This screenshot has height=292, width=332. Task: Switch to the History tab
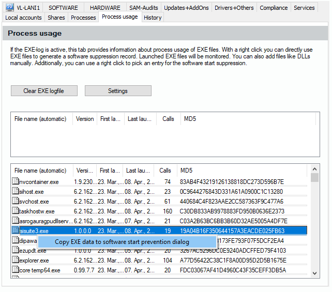point(153,18)
